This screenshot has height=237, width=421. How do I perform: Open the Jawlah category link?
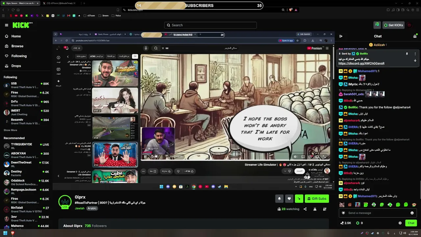click(80, 208)
